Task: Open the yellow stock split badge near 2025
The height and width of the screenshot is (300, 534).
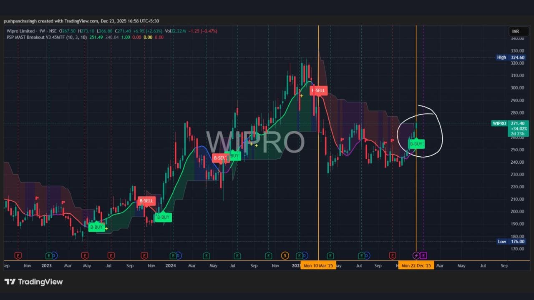Action: tap(285, 255)
